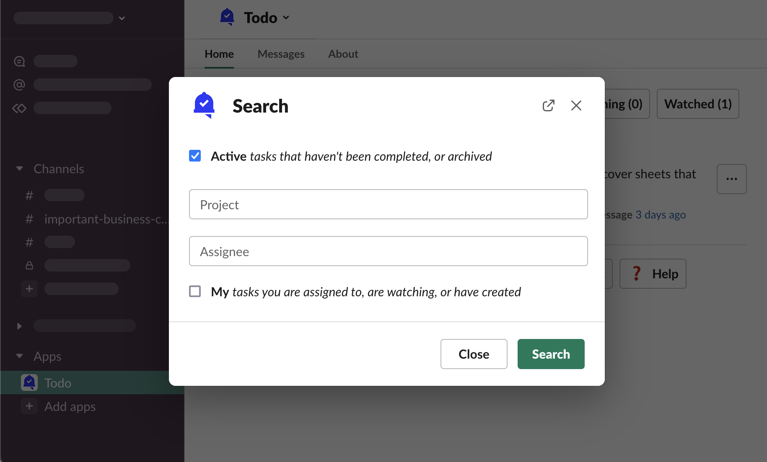
Task: Click the Todo bell icon in modal header
Action: [204, 105]
